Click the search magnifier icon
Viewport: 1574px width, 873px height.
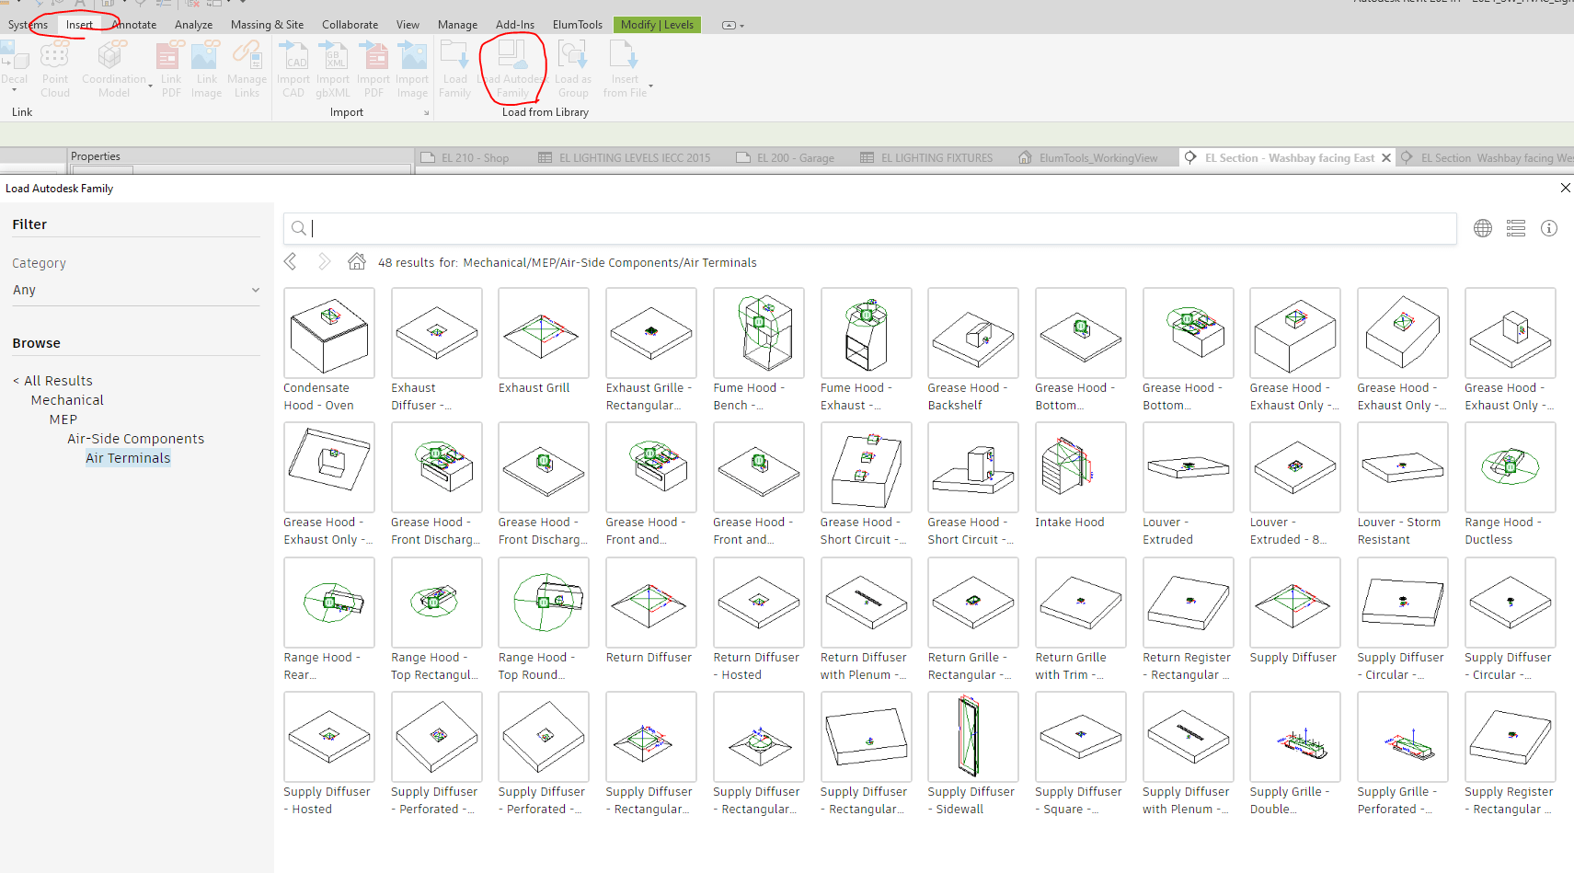pyautogui.click(x=299, y=227)
